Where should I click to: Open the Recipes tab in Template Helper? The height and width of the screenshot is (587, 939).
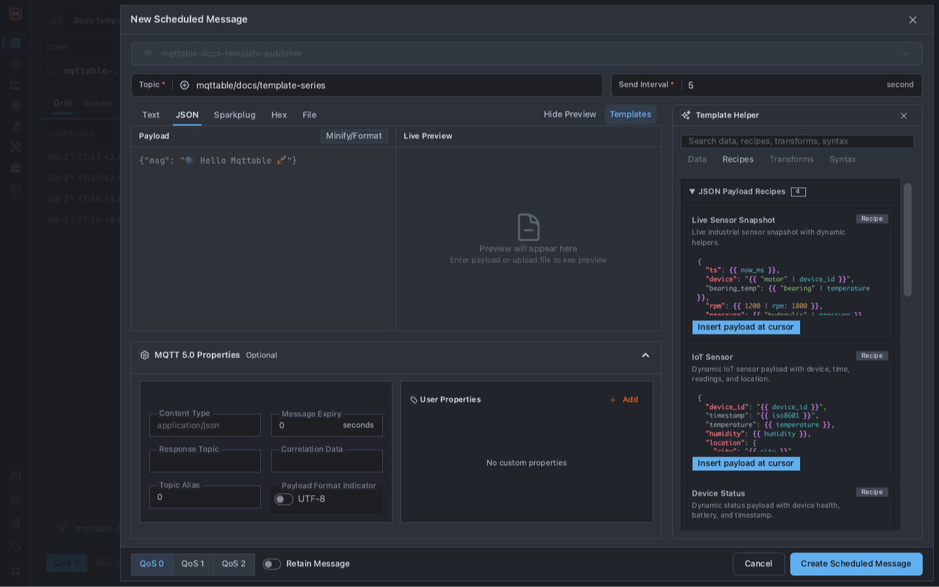click(x=738, y=160)
